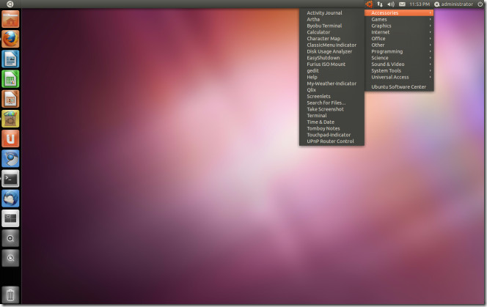The image size is (487, 307).
Task: Open LibreOffice Impress from the launcher
Action: (x=10, y=99)
